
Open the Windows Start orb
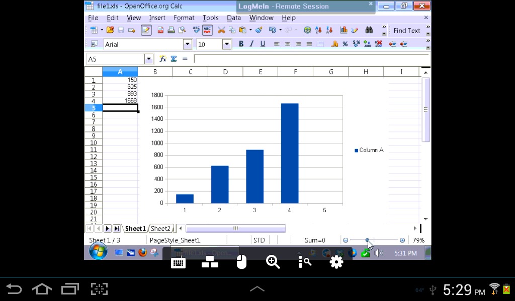pos(98,251)
